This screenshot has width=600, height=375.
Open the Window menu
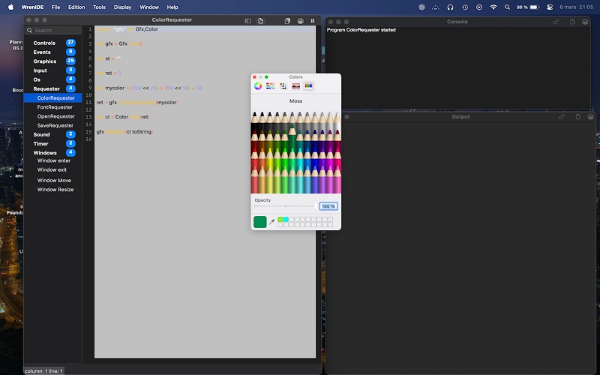tap(149, 7)
